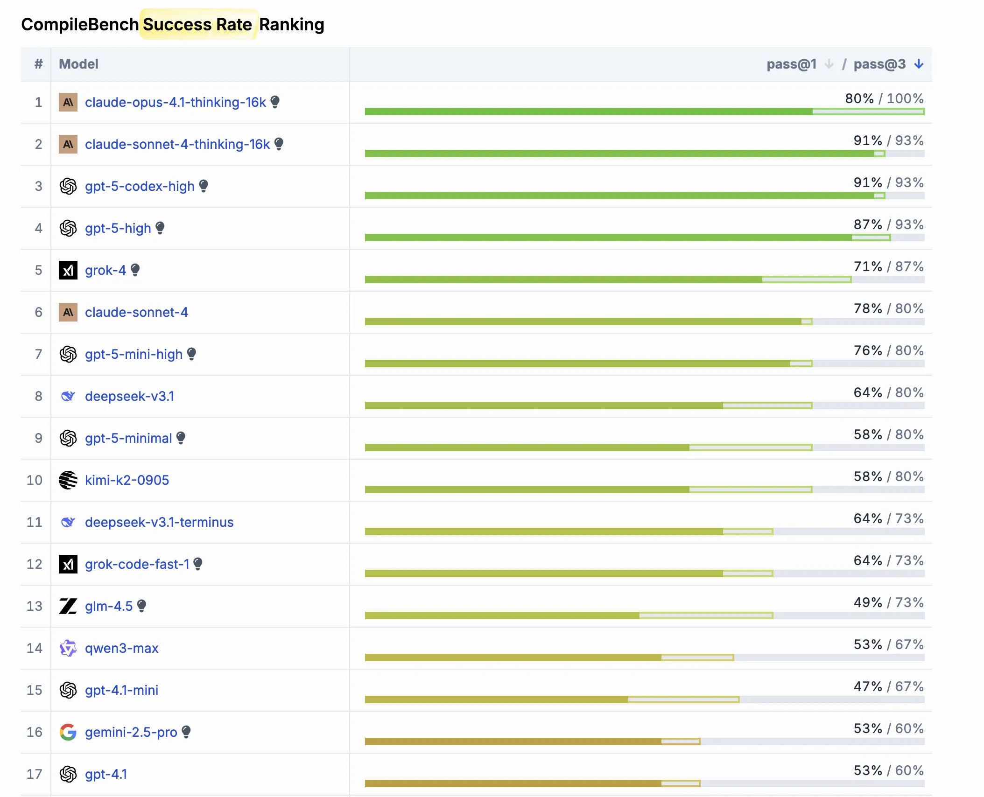Click the DeepSeek whale icon beside deepseek-v3.1

(68, 396)
